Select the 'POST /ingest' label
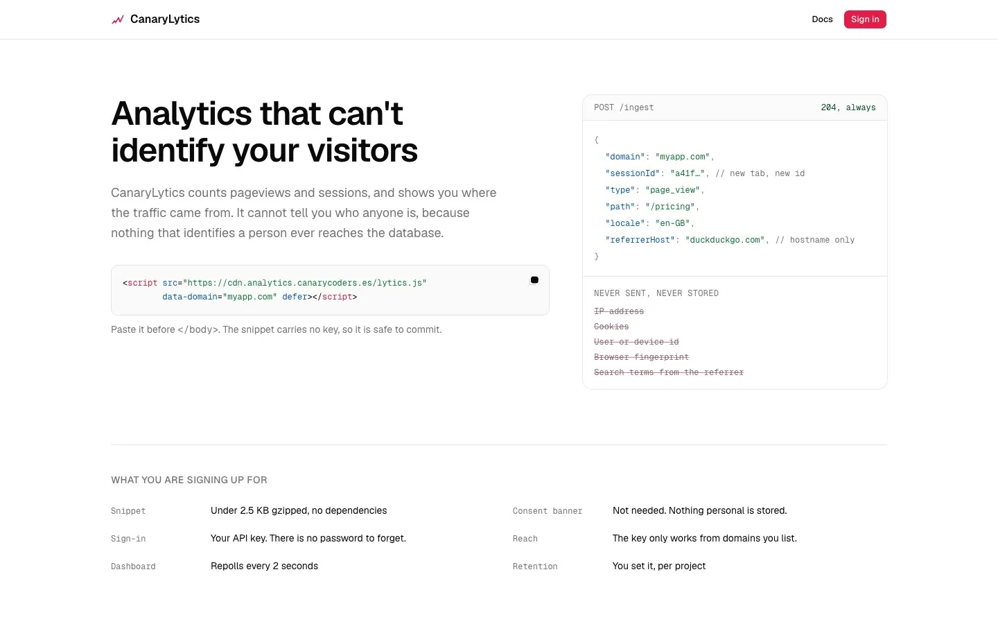The image size is (998, 624). 624,107
